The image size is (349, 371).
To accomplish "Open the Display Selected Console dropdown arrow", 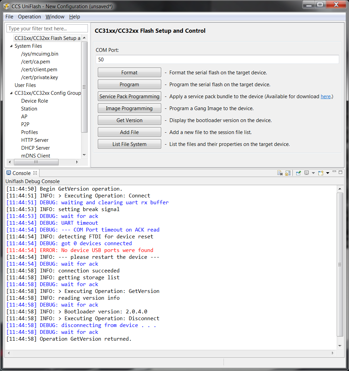I will coord(313,173).
